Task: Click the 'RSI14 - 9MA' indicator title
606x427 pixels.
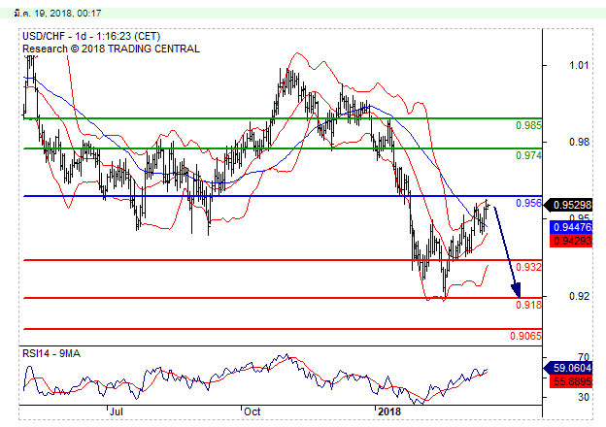Action: pos(51,353)
